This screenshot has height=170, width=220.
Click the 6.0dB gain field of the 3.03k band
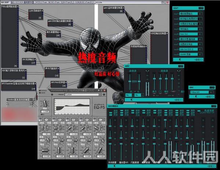click(87, 156)
